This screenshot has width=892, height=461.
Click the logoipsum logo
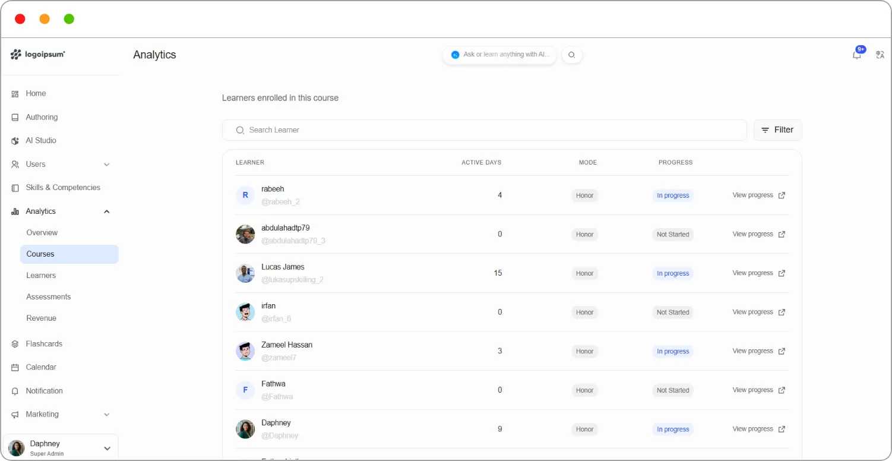click(x=37, y=55)
